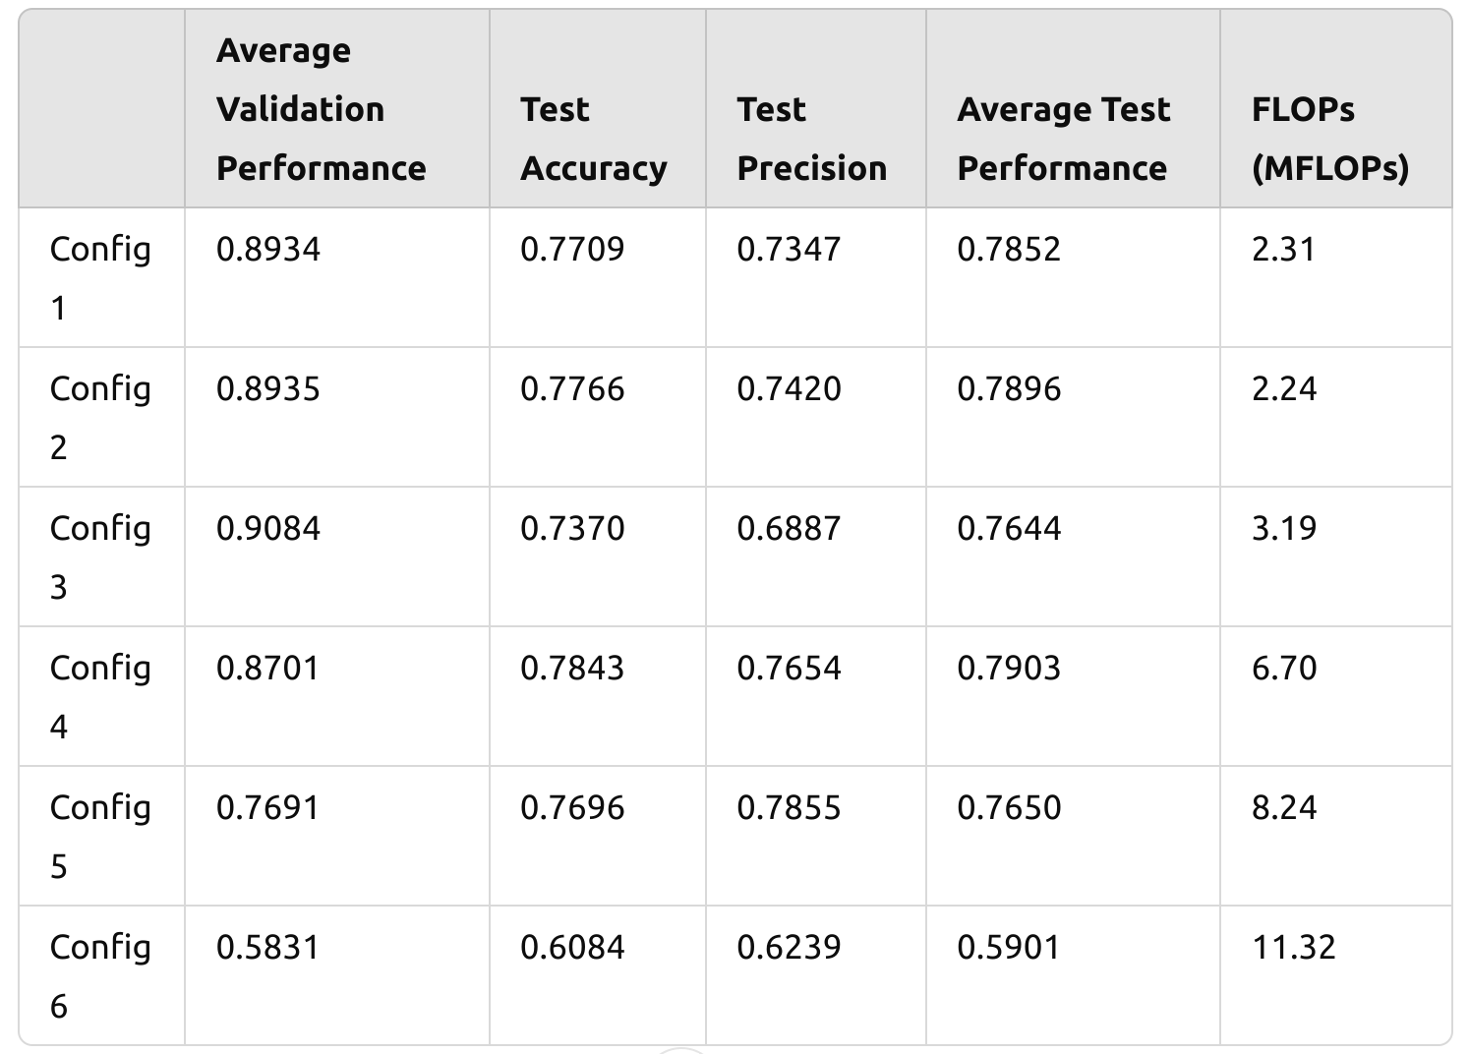This screenshot has height=1054, width=1469.
Task: Click the 2.24 FLOPs value
Action: tap(1283, 389)
